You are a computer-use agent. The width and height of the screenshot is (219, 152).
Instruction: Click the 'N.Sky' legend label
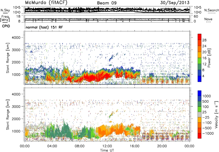tap(5, 10)
